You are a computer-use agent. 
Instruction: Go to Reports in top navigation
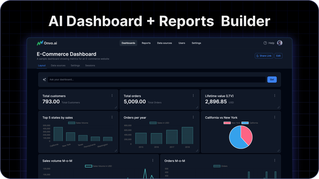point(146,43)
